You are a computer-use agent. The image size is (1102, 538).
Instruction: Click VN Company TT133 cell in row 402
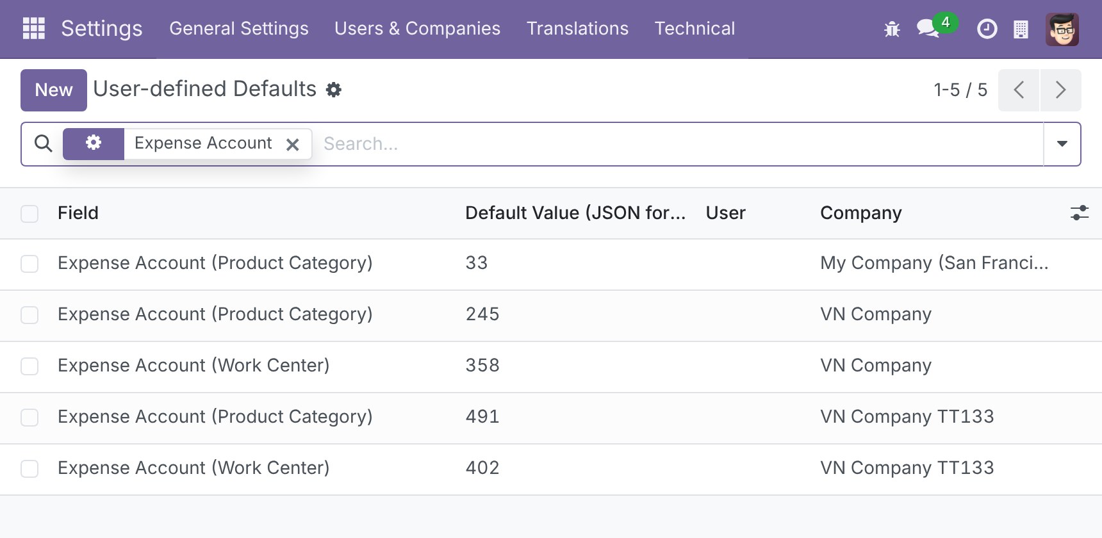pyautogui.click(x=907, y=468)
